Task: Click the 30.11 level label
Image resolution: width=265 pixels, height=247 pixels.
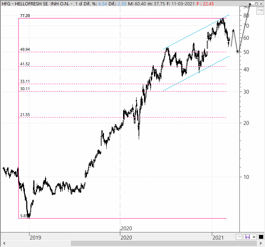Action: pos(25,89)
